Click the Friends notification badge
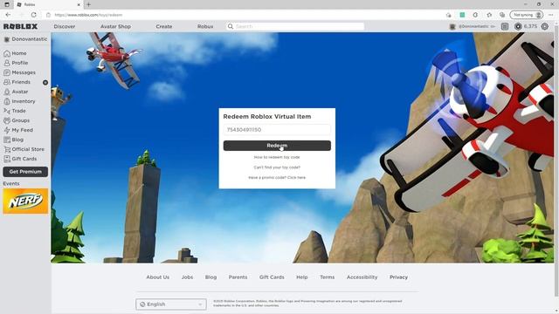This screenshot has height=314, width=559. (x=45, y=83)
